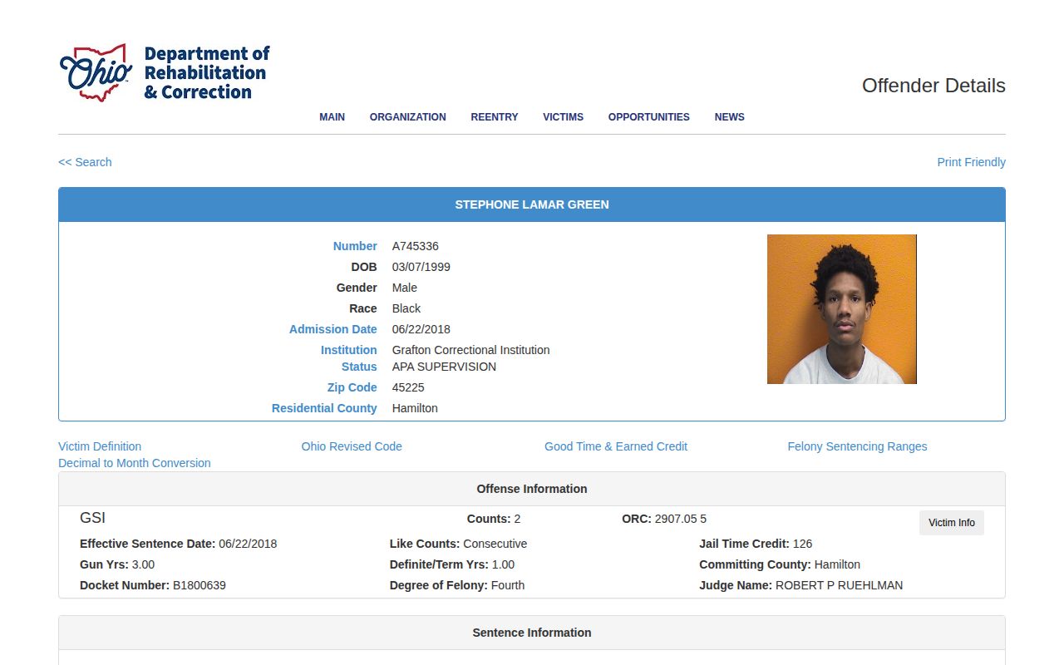1064x665 pixels.
Task: Select Docket Number B1800639
Action: click(153, 585)
